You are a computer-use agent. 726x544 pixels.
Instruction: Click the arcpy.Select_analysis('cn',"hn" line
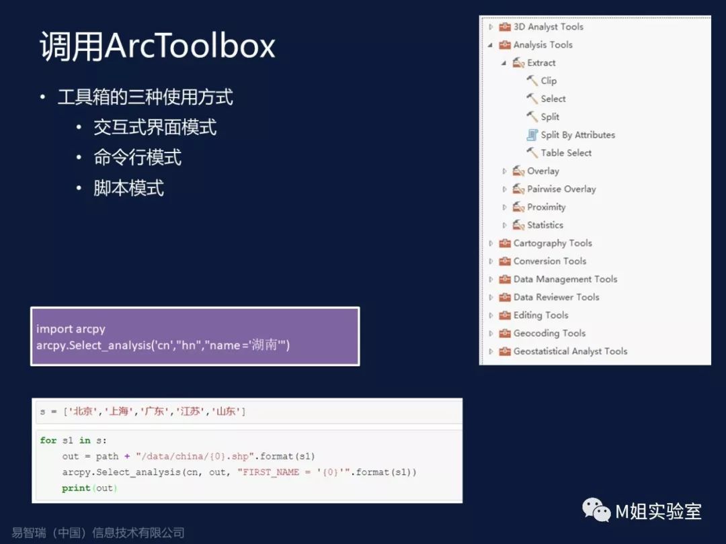click(163, 345)
